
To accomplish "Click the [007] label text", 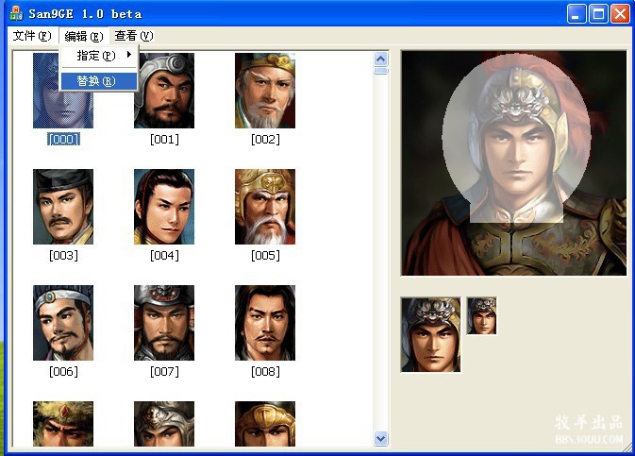I will [x=164, y=372].
